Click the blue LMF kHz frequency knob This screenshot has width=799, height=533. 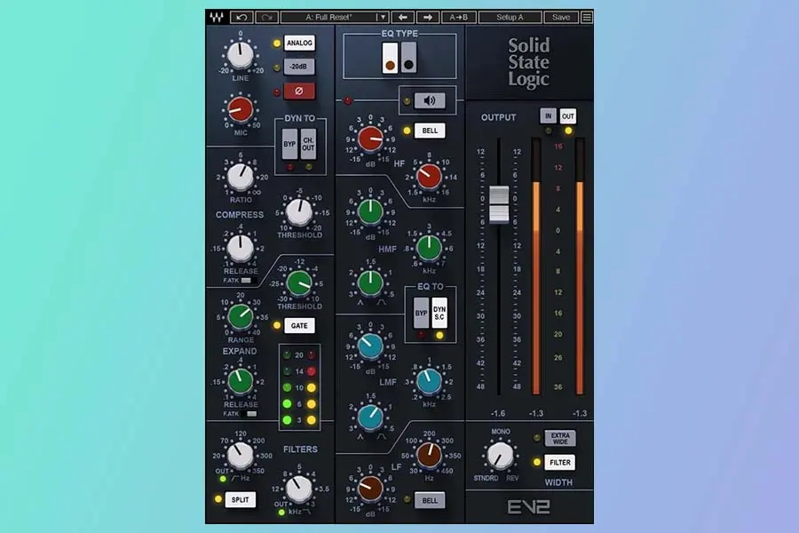click(429, 382)
